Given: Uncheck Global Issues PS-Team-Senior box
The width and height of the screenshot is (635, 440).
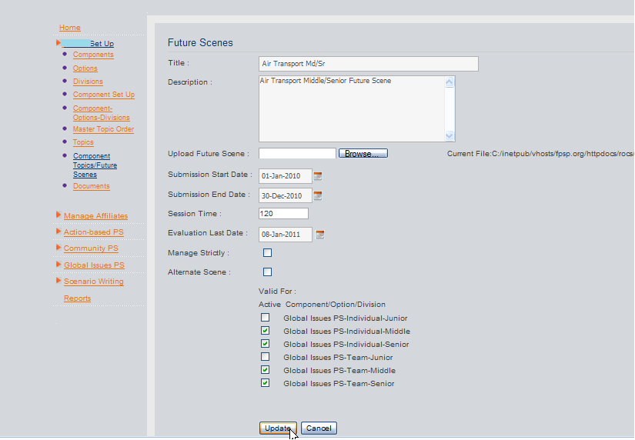Looking at the screenshot, I should [265, 383].
